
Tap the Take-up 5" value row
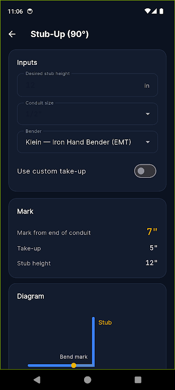click(87, 248)
